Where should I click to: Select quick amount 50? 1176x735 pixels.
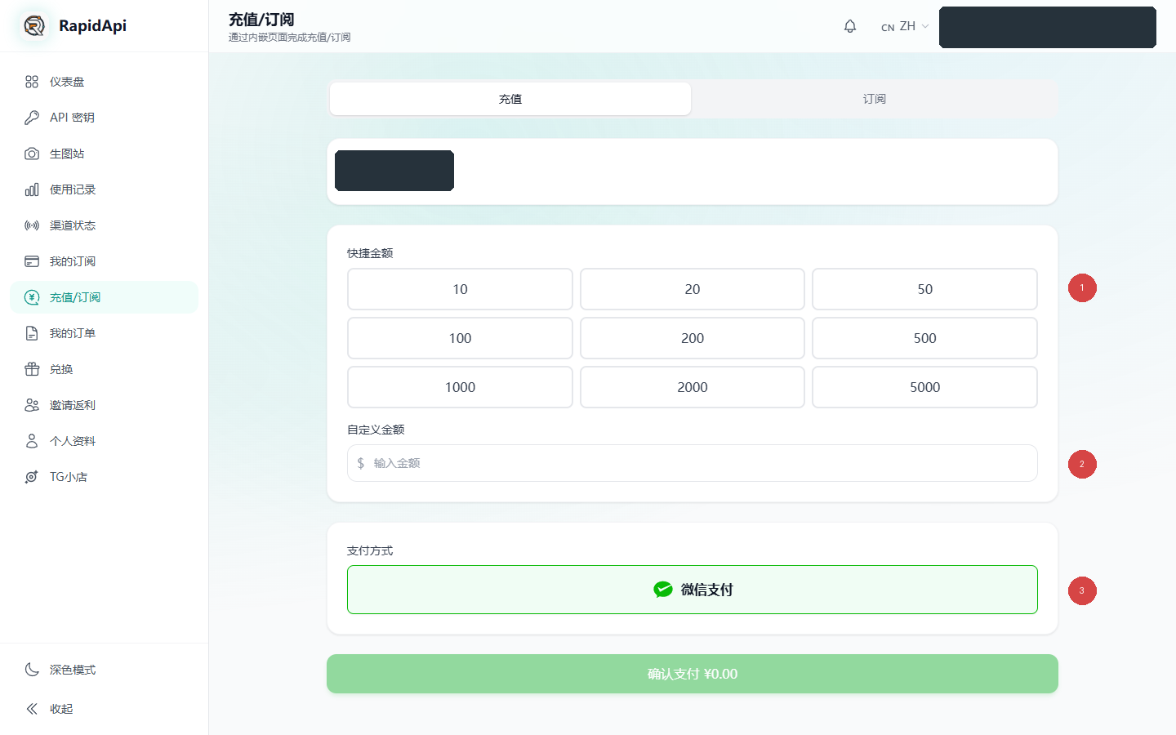(x=924, y=289)
